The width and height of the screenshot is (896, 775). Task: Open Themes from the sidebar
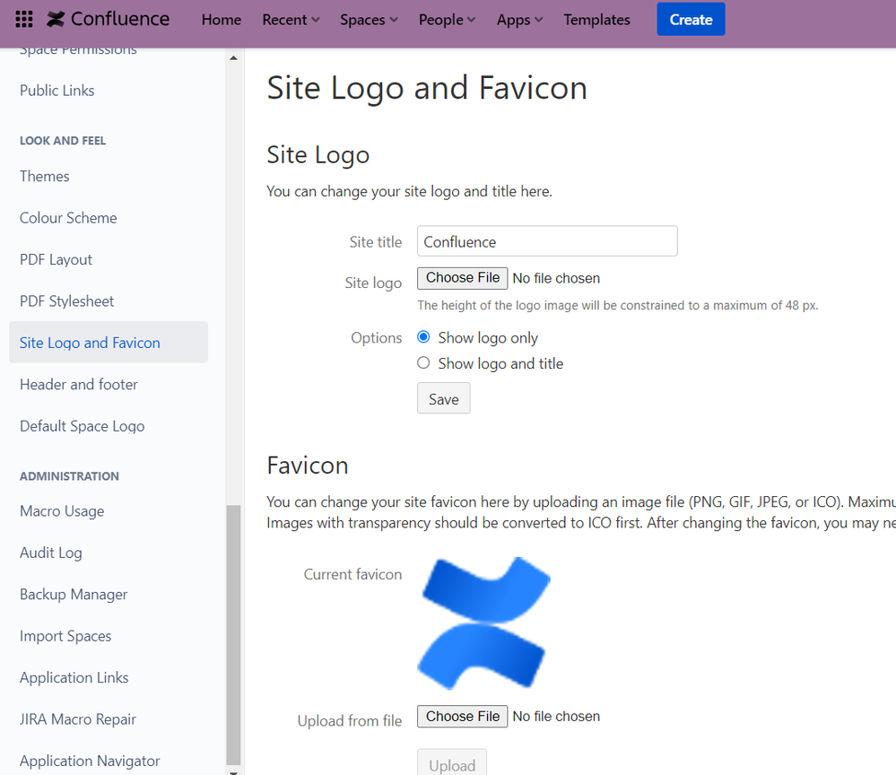(44, 176)
